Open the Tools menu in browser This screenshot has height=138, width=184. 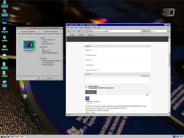click(x=94, y=27)
